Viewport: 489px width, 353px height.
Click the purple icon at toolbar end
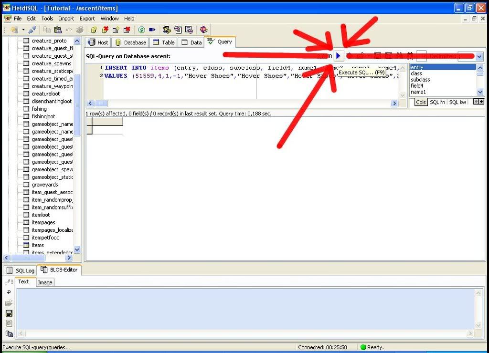(203, 30)
